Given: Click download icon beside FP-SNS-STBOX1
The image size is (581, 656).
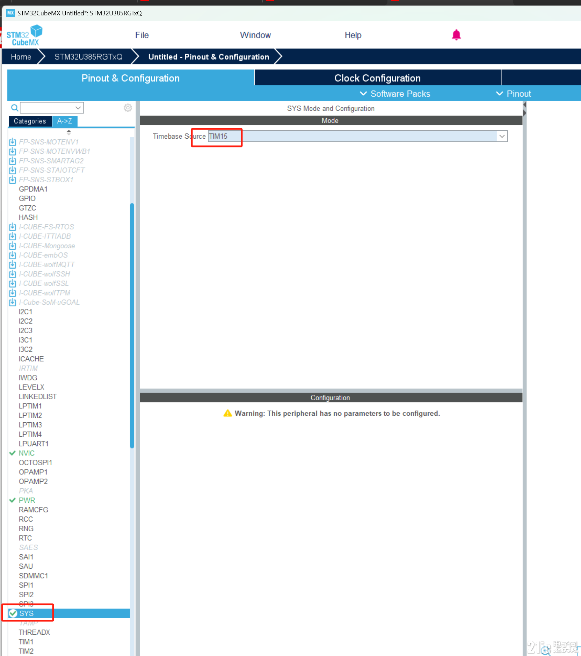Looking at the screenshot, I should click(13, 180).
